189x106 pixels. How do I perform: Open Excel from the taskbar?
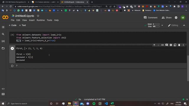pos(112,103)
